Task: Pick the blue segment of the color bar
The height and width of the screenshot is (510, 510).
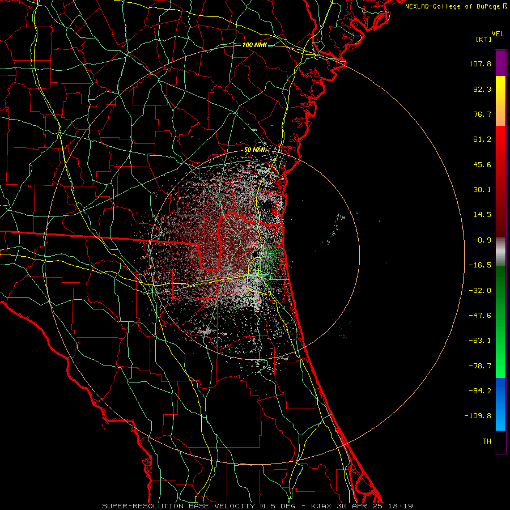Action: (500, 404)
